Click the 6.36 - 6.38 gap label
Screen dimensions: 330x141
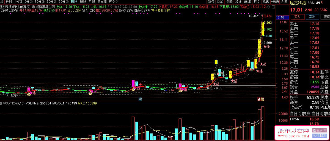pyautogui.click(x=215, y=88)
